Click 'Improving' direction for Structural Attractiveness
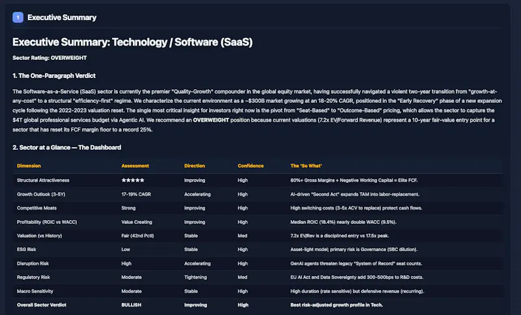 point(195,180)
